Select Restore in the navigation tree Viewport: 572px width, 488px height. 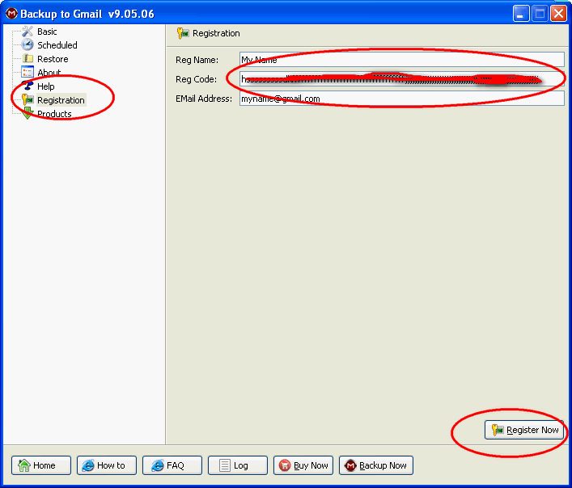point(53,59)
